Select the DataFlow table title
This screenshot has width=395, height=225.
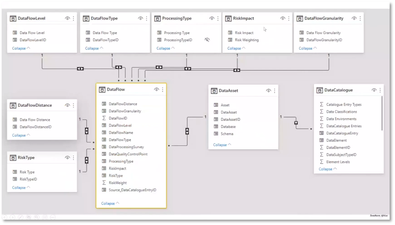point(116,90)
